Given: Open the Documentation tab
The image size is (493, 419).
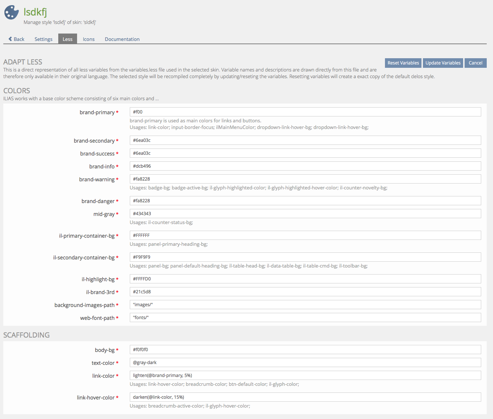Looking at the screenshot, I should (x=122, y=39).
